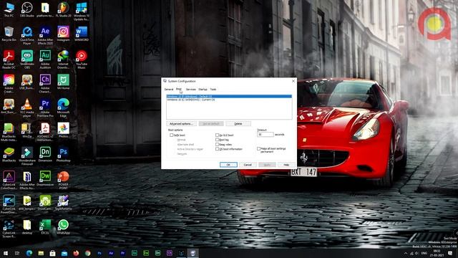
Task: Switch to the Boot tab
Action: (178, 89)
